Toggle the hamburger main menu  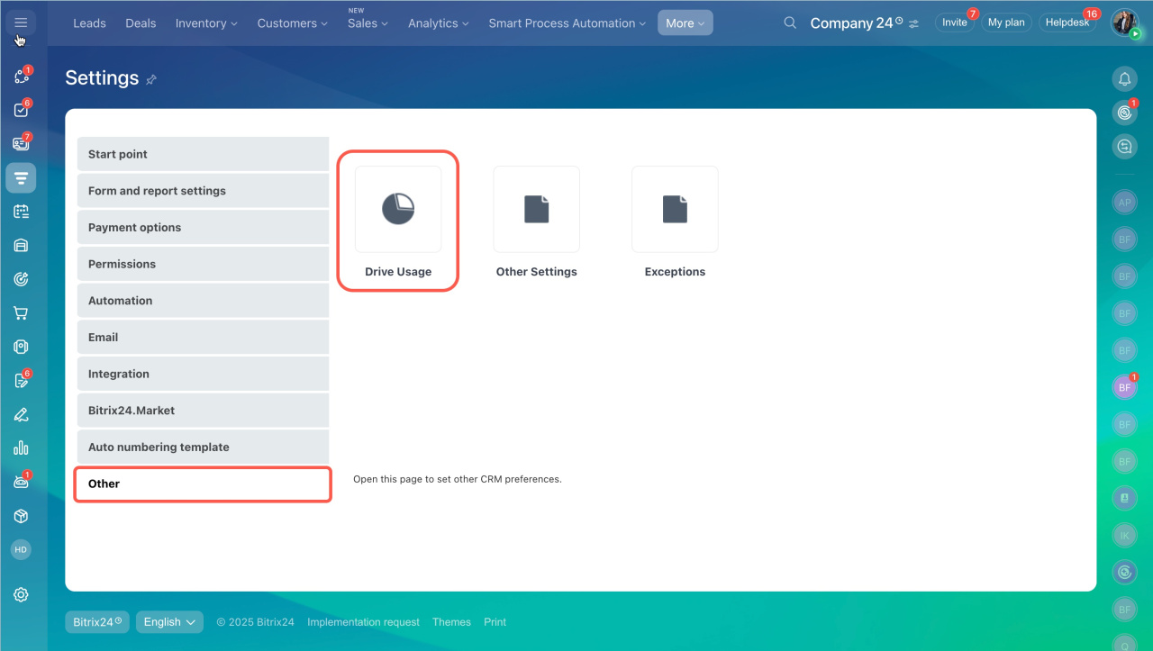(21, 23)
